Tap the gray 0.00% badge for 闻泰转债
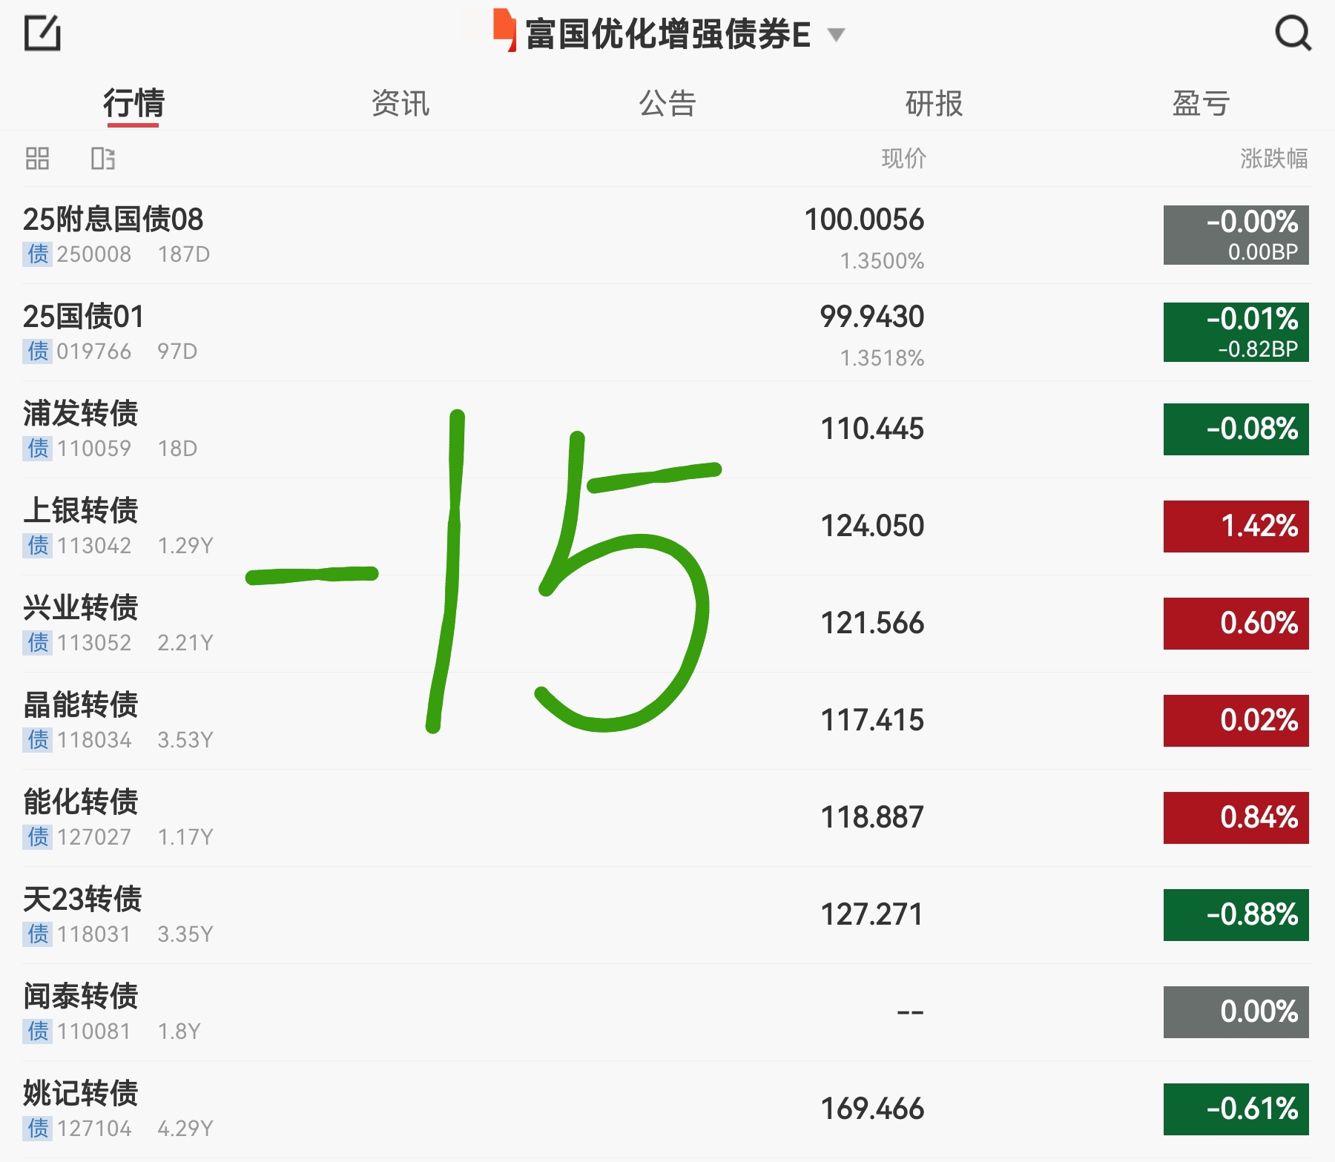The width and height of the screenshot is (1335, 1162). pyautogui.click(x=1236, y=1012)
